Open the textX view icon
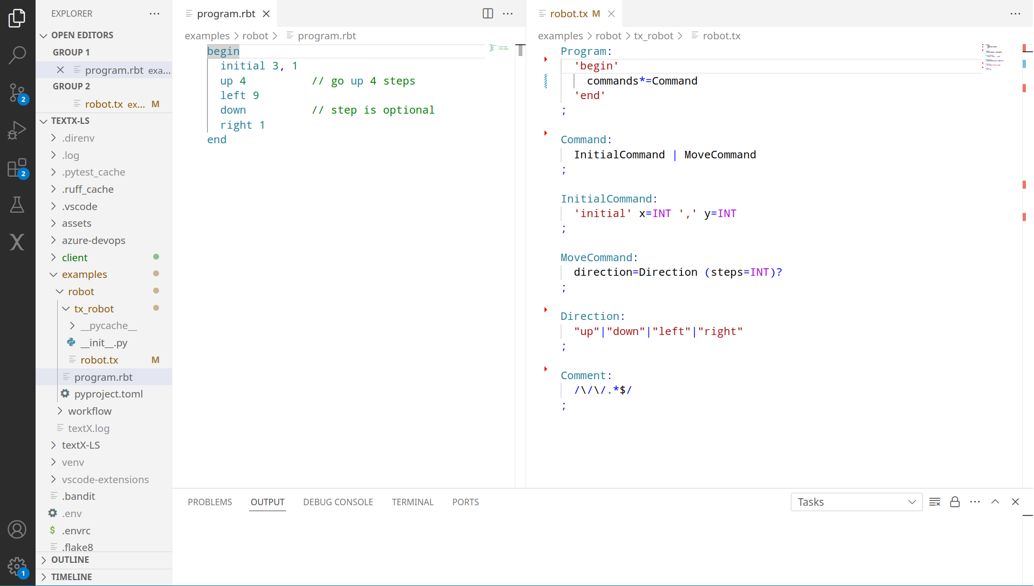 click(17, 242)
